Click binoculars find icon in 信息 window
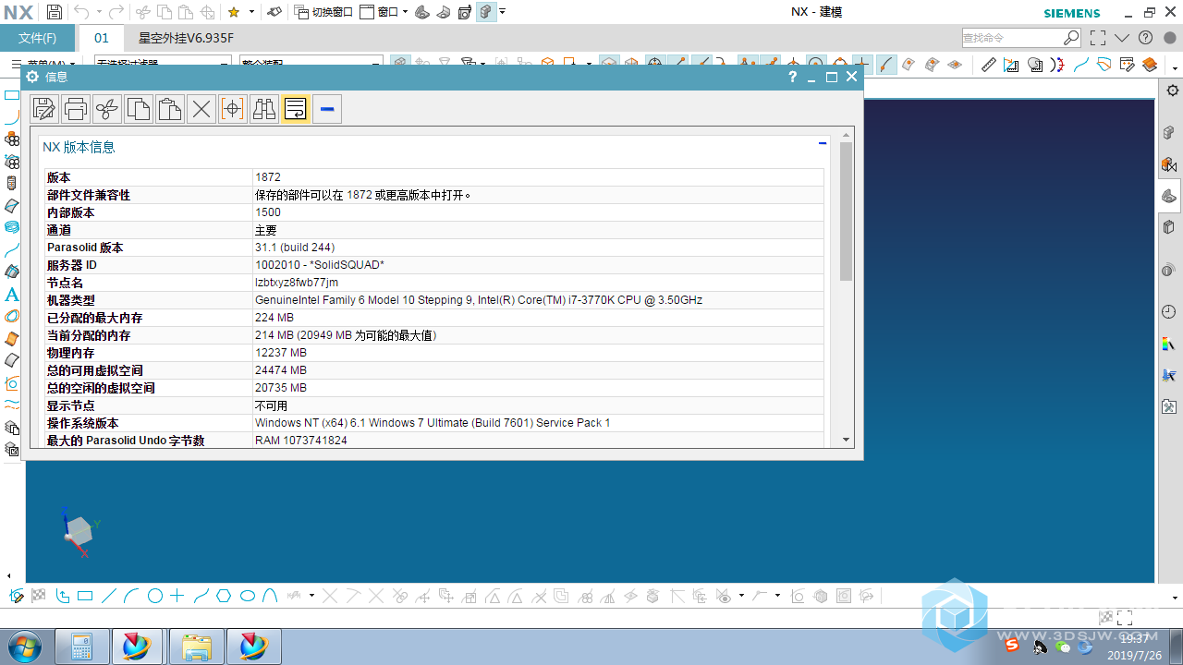The image size is (1183, 665). pyautogui.click(x=264, y=109)
